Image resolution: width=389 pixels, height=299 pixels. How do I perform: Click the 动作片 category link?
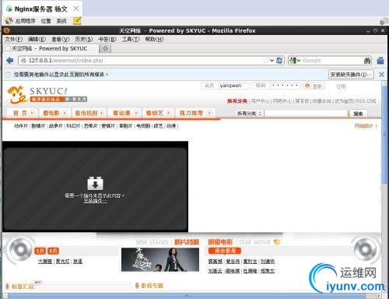(21, 126)
